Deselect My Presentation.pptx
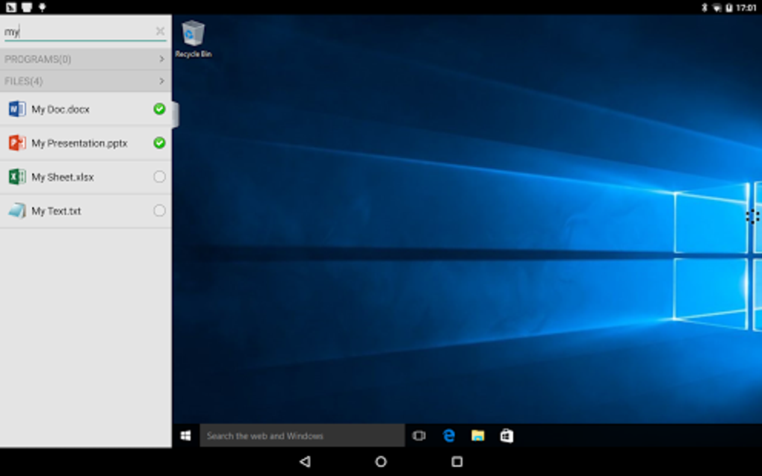This screenshot has height=476, width=762. 158,143
